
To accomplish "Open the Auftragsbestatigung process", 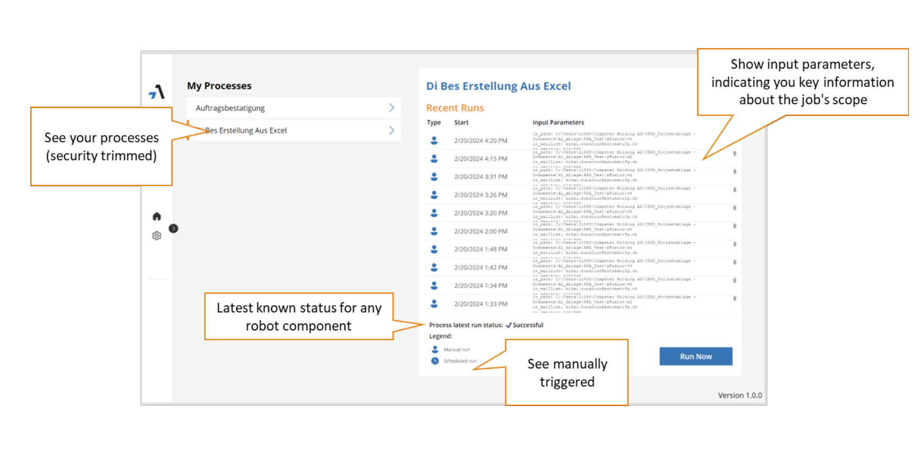I will point(293,107).
